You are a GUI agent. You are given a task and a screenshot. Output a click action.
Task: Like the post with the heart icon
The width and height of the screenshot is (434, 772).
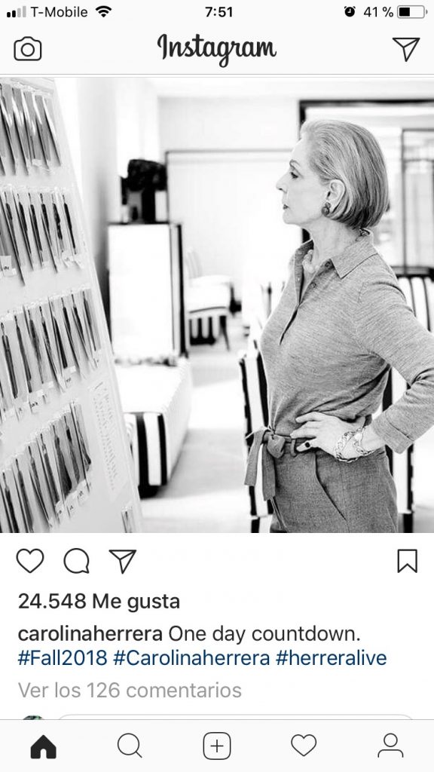click(30, 561)
